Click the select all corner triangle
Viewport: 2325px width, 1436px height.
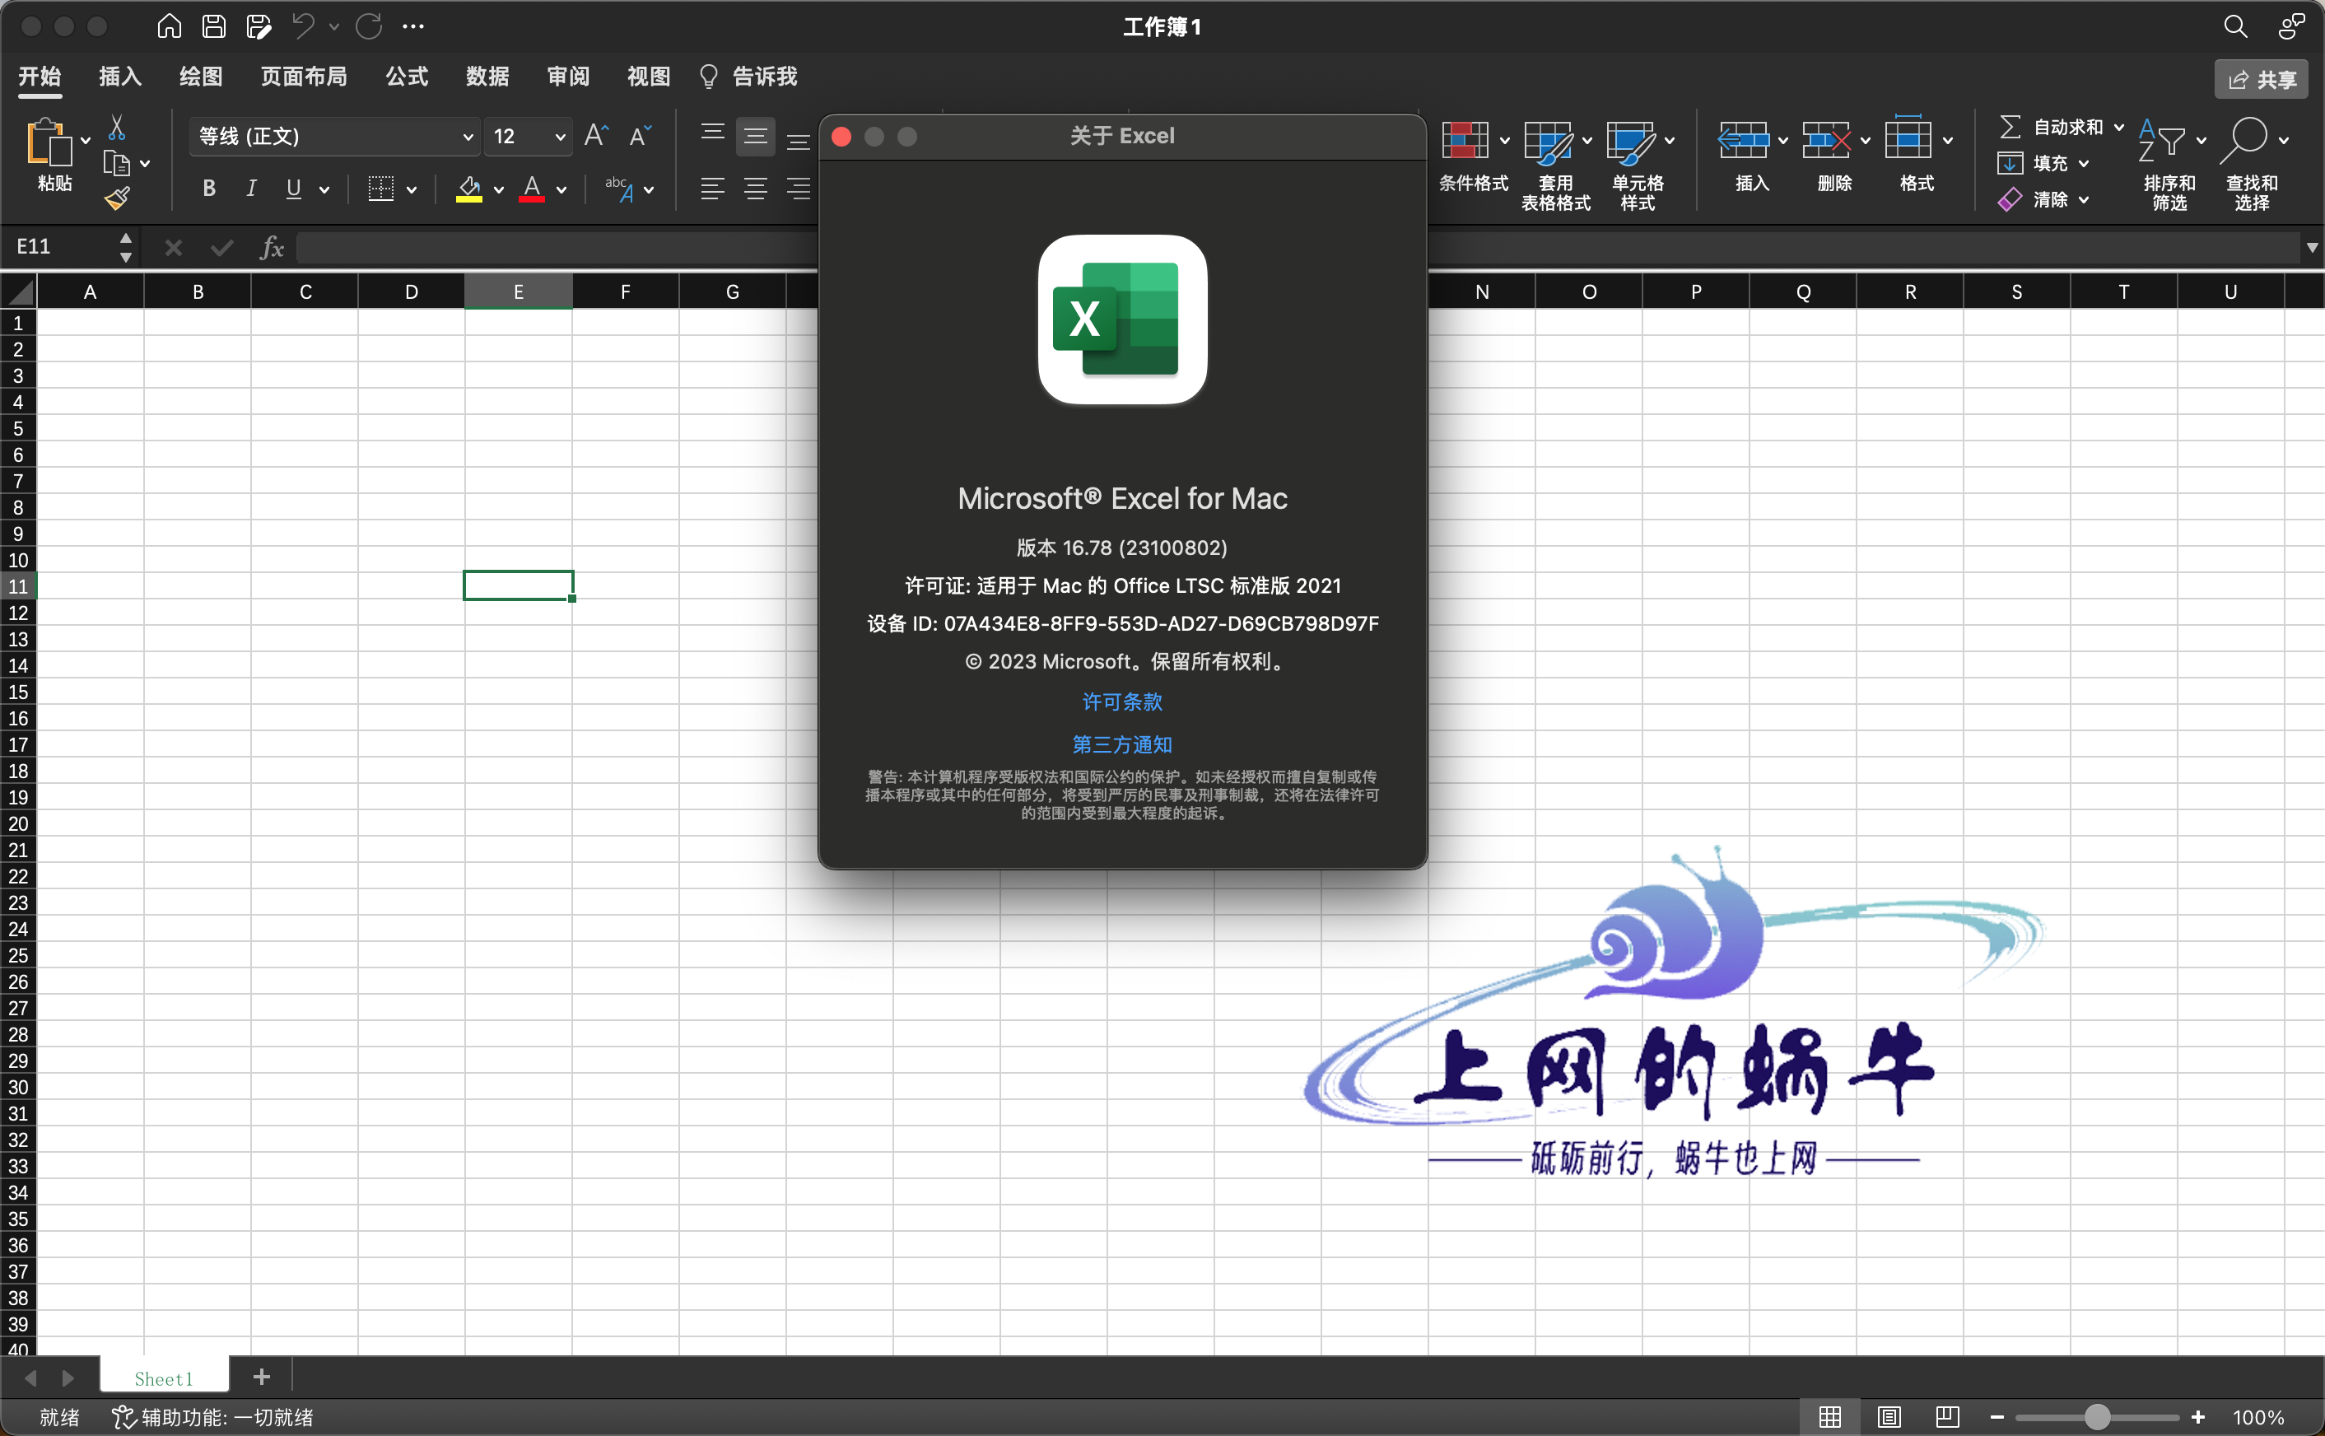(x=19, y=291)
